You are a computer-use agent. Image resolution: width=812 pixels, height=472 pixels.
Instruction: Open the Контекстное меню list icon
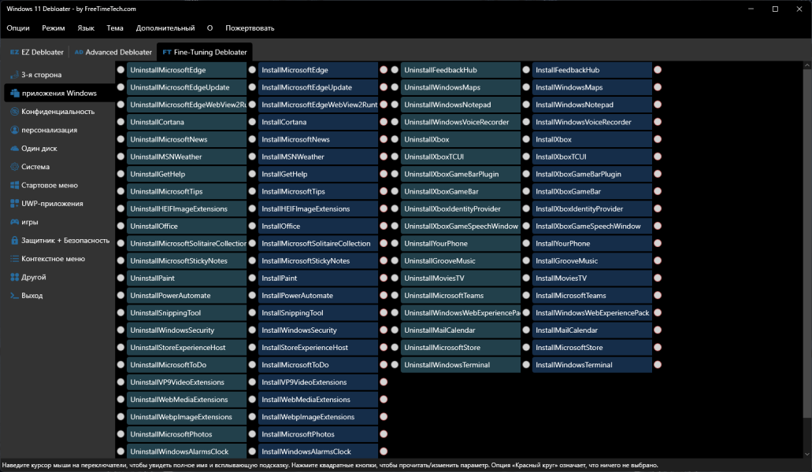tap(14, 259)
